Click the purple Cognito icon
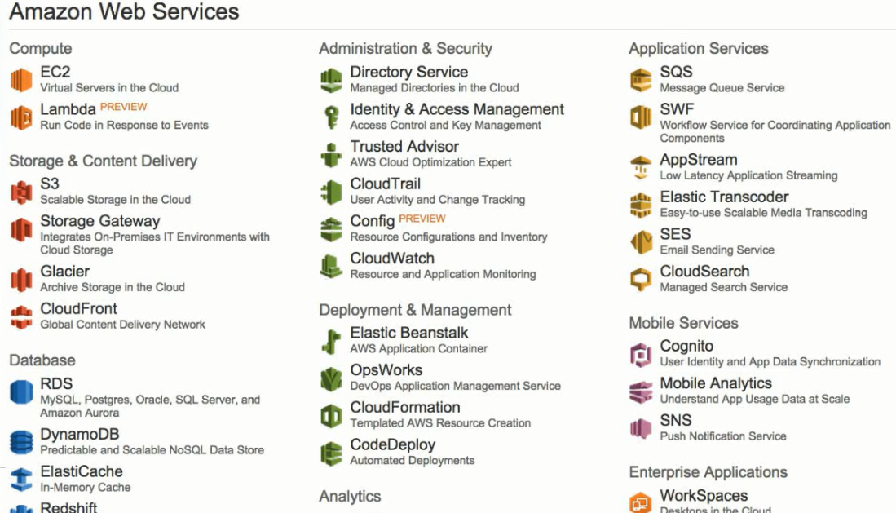896x513 pixels. point(641,354)
